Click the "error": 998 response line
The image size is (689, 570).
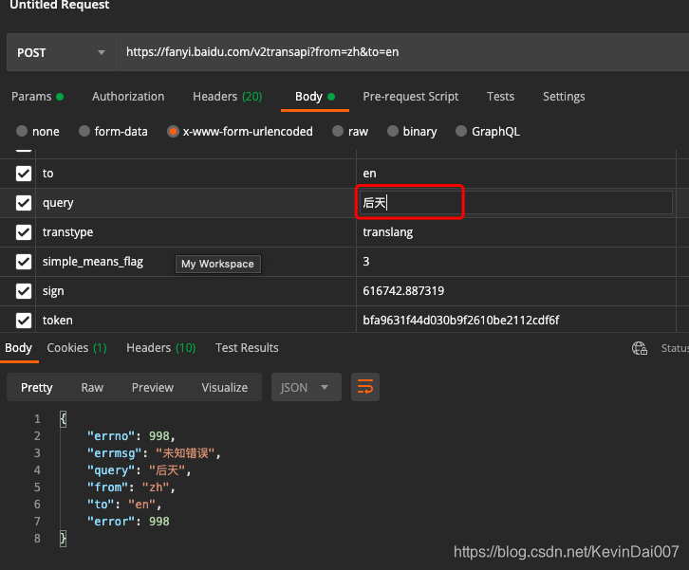(x=128, y=522)
